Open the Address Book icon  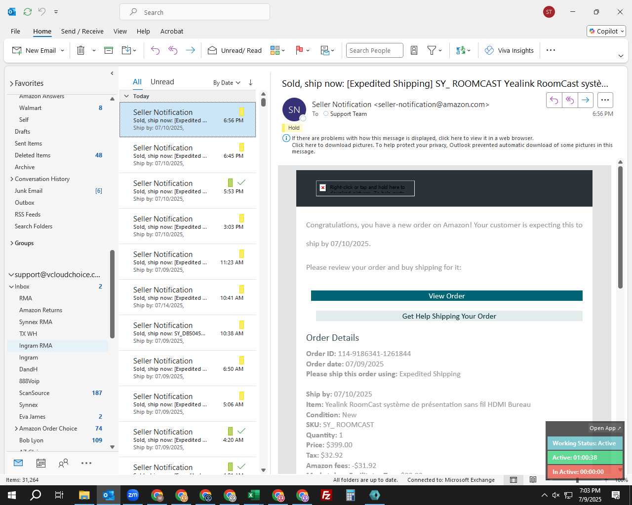click(414, 50)
